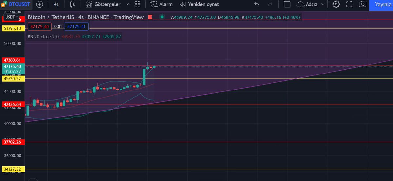Select the BB 20 close 2 0 indicator legend

pyautogui.click(x=43, y=37)
